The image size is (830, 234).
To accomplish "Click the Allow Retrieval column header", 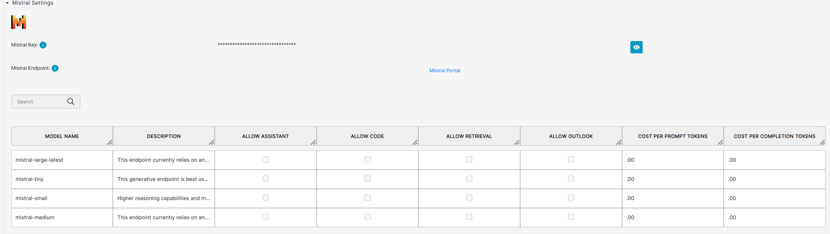I will [x=469, y=136].
